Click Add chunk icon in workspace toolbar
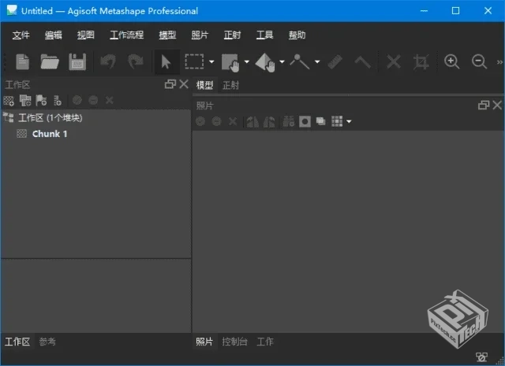This screenshot has width=505, height=366. (9, 101)
